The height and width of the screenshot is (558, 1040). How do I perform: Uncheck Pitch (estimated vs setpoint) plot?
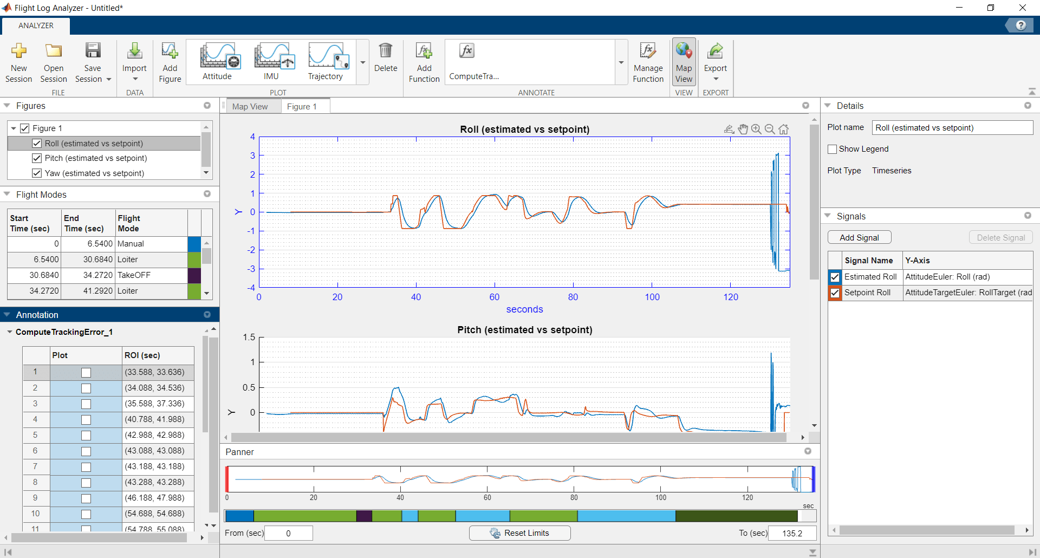tap(37, 158)
